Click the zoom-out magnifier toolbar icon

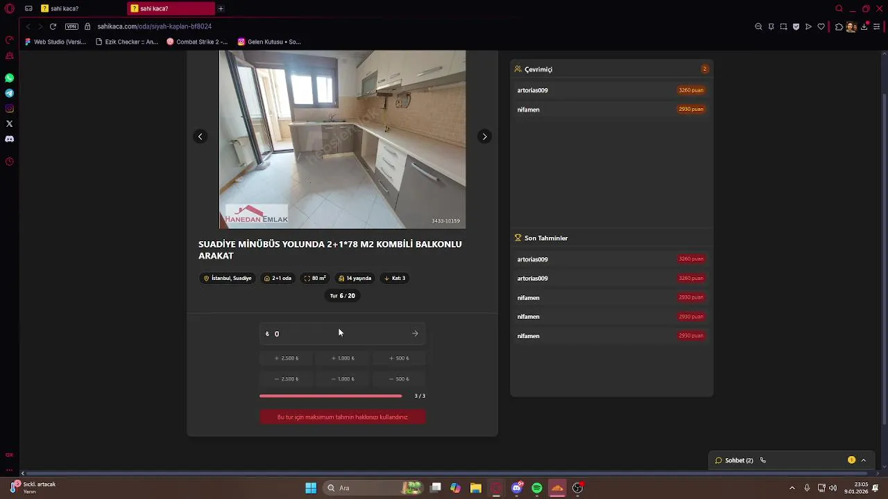758,26
